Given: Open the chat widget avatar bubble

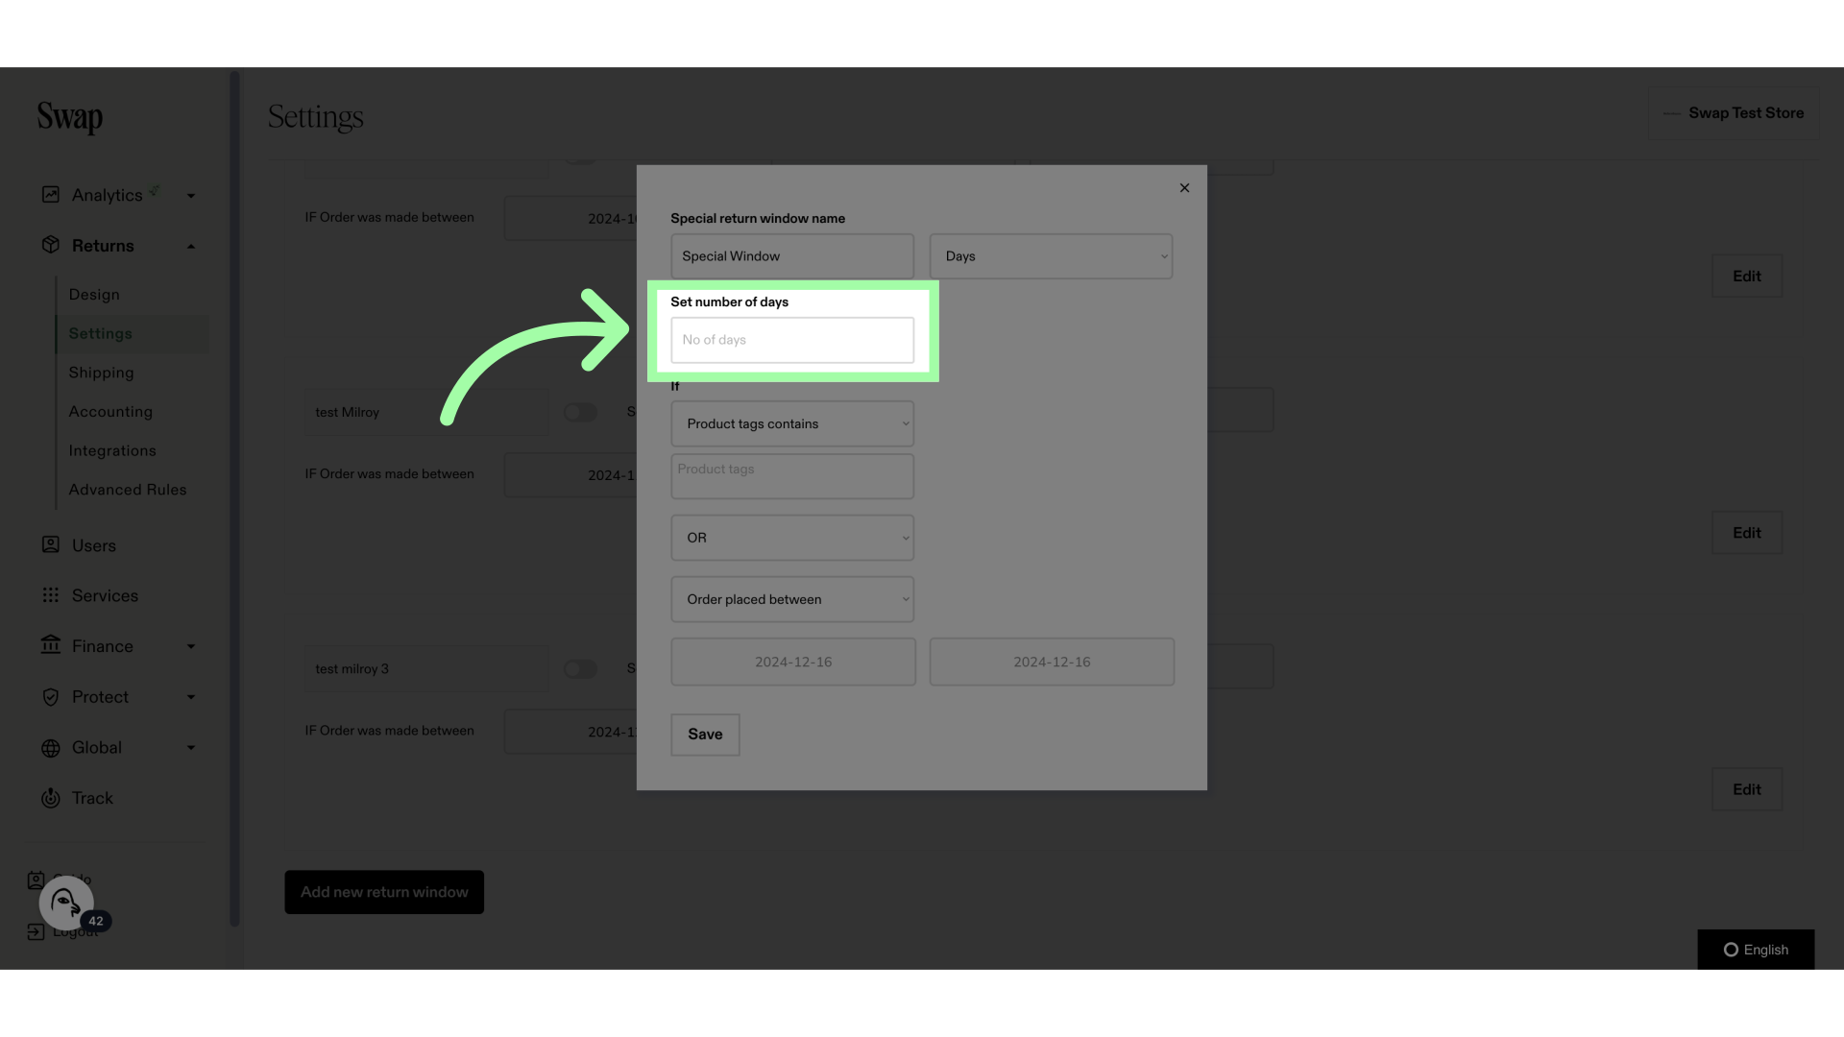Looking at the screenshot, I should tap(66, 903).
